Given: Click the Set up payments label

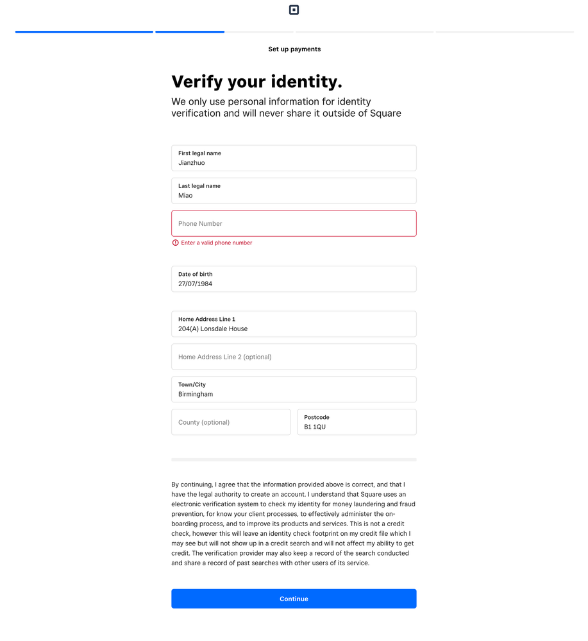Looking at the screenshot, I should (x=294, y=49).
